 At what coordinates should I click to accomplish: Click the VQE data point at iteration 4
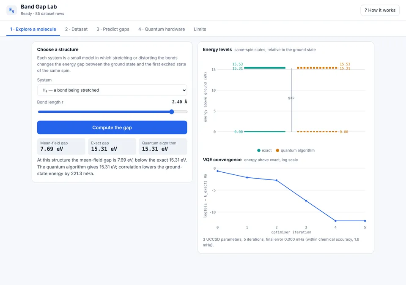coord(335,221)
